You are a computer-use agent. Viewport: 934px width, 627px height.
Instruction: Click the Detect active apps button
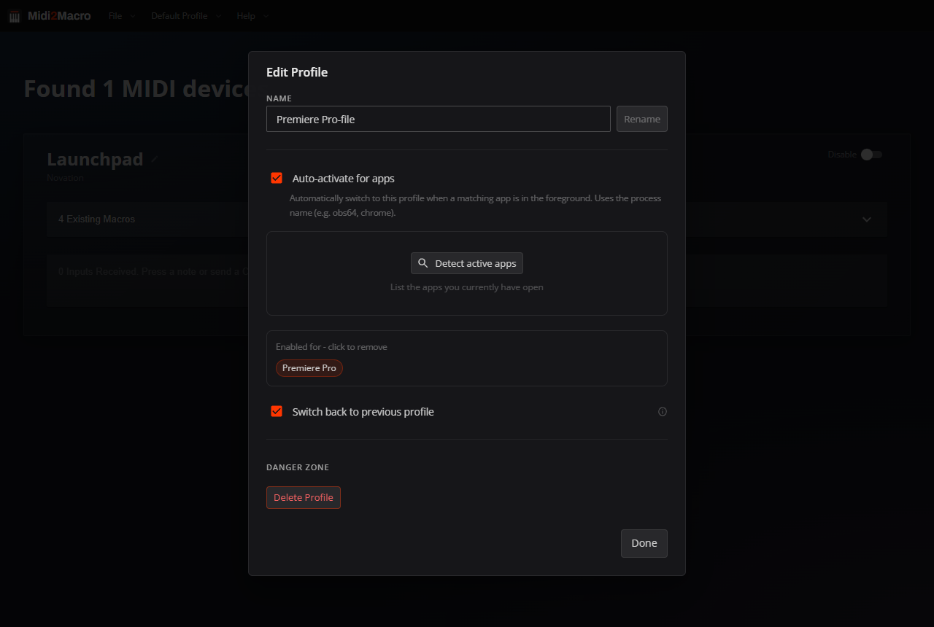467,263
